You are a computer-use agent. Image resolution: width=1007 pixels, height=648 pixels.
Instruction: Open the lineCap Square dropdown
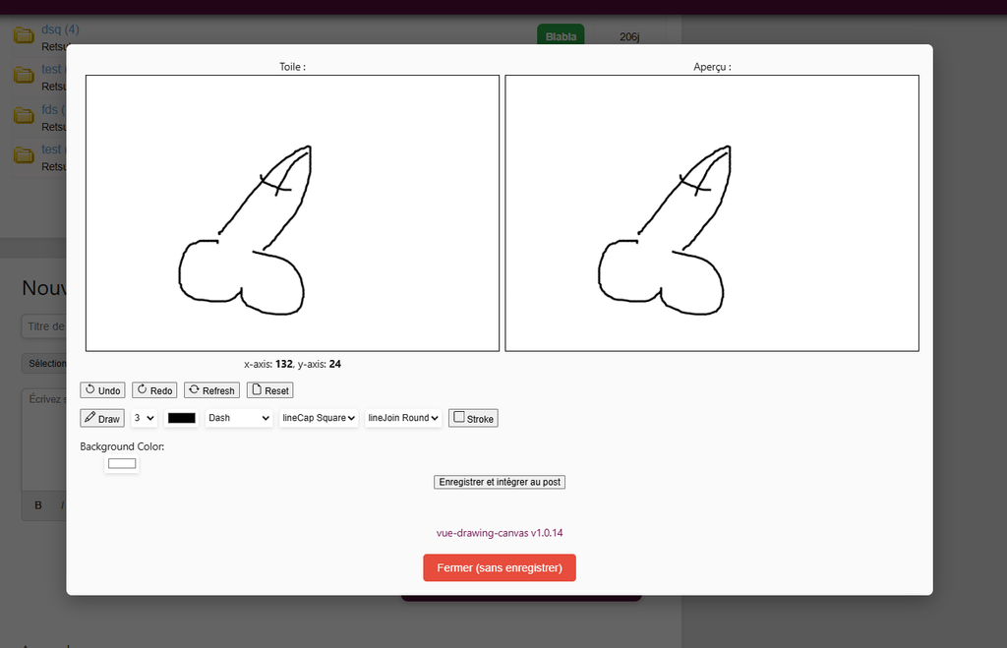(x=319, y=418)
